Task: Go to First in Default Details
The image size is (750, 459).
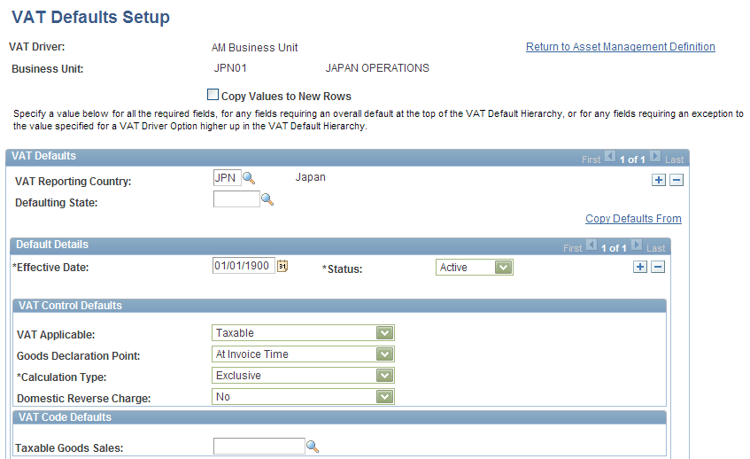Action: [x=573, y=248]
